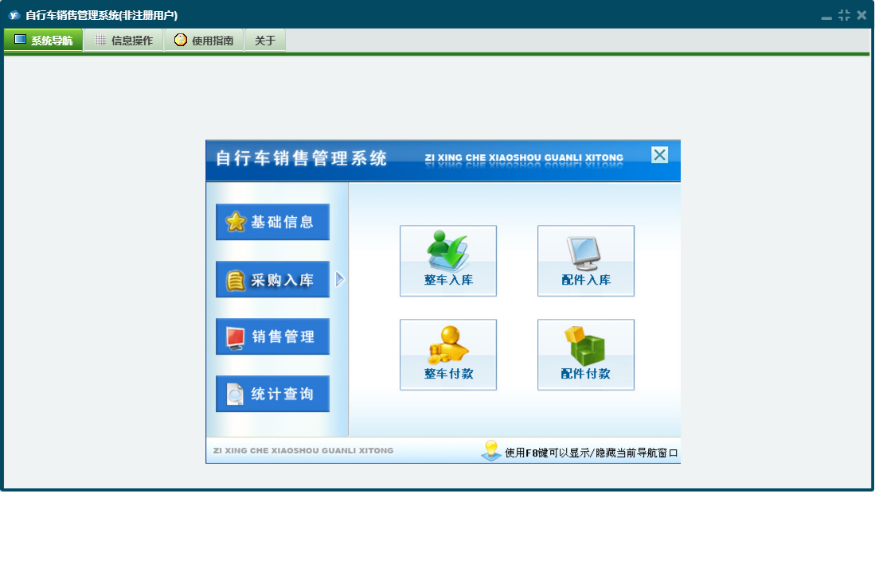Open the 配件付款 module
The width and height of the screenshot is (875, 575).
point(585,355)
